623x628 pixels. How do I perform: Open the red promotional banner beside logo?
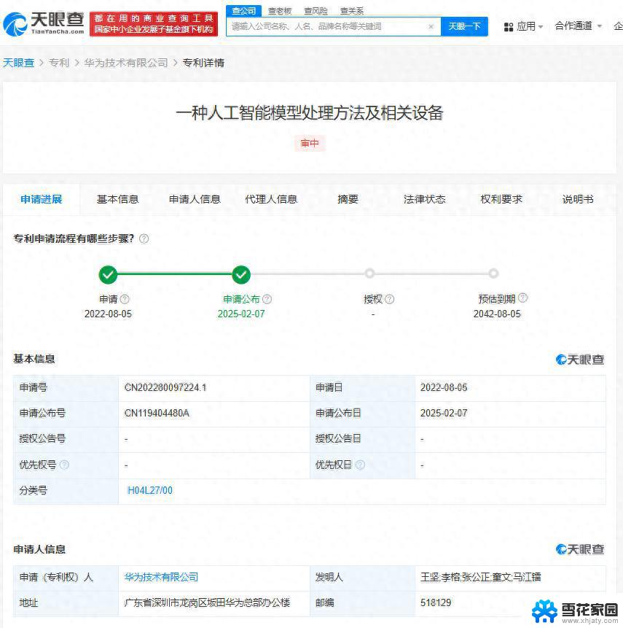[154, 24]
